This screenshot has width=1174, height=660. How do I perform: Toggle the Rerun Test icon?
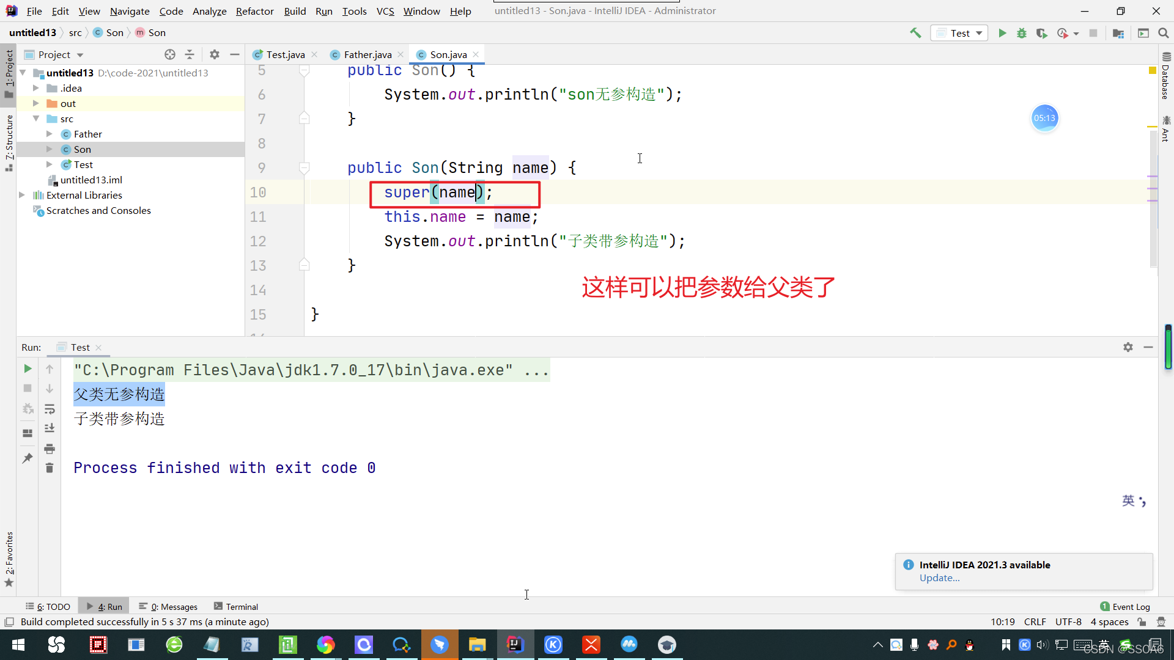28,369
